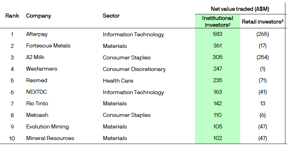Select the Fortescue Metals row name
Screen dimensions: 287x148
[48, 45]
